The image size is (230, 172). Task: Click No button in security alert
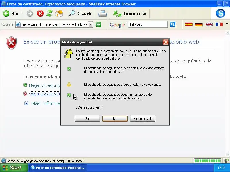point(115,119)
